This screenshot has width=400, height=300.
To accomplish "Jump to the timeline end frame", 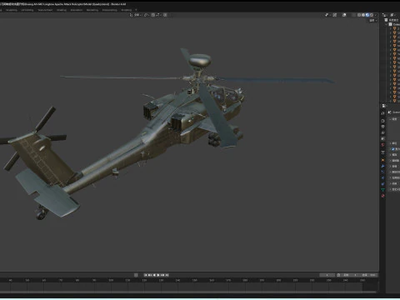I will [x=167, y=275].
